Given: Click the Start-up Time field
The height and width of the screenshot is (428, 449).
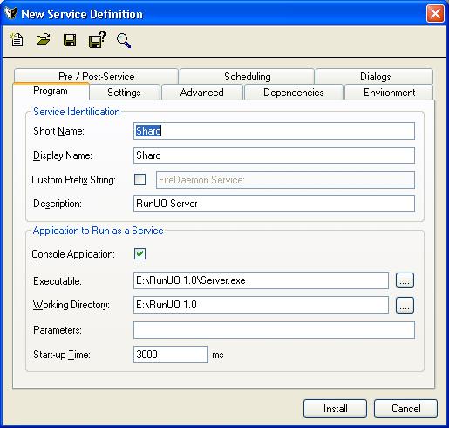Looking at the screenshot, I should [x=171, y=355].
